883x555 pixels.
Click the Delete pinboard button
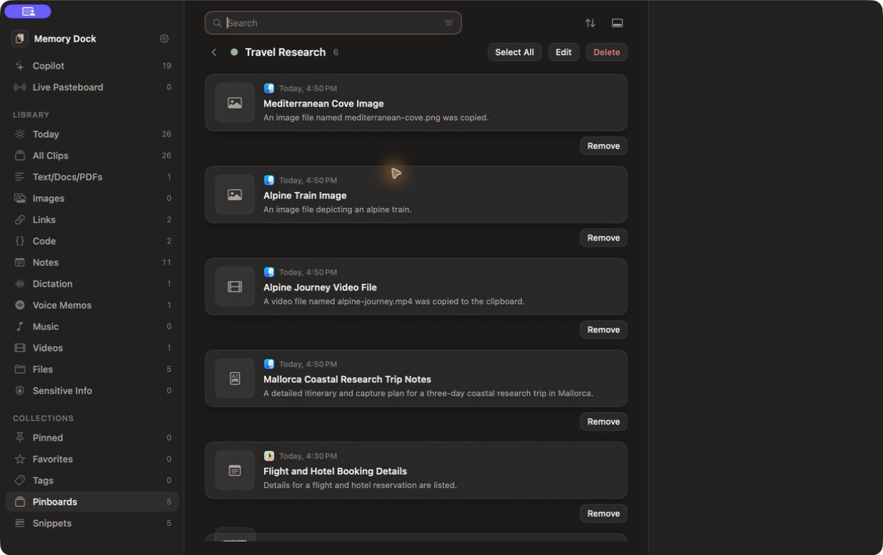pos(607,52)
